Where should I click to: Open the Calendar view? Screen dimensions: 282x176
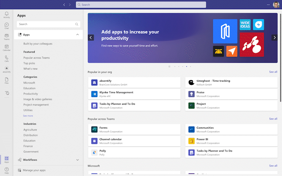(x=6, y=48)
